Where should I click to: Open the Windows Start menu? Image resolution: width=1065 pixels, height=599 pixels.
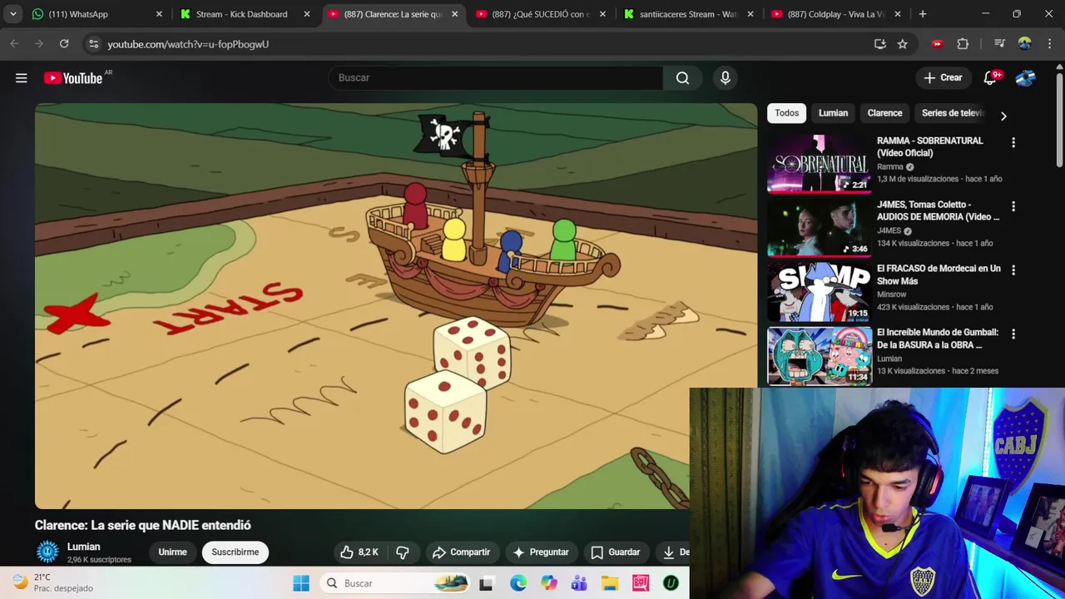coord(301,583)
